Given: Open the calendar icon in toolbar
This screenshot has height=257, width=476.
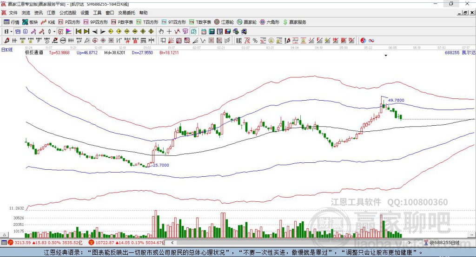Looking at the screenshot, I should pyautogui.click(x=204, y=32).
